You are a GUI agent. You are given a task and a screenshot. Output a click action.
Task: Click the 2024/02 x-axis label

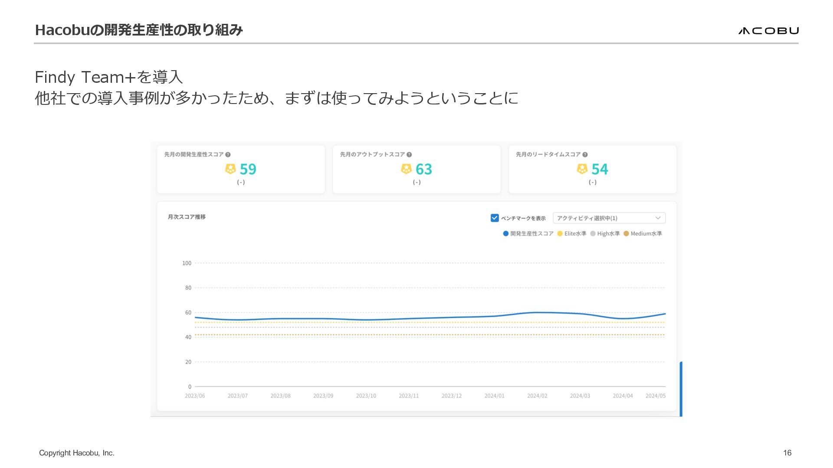pyautogui.click(x=537, y=396)
